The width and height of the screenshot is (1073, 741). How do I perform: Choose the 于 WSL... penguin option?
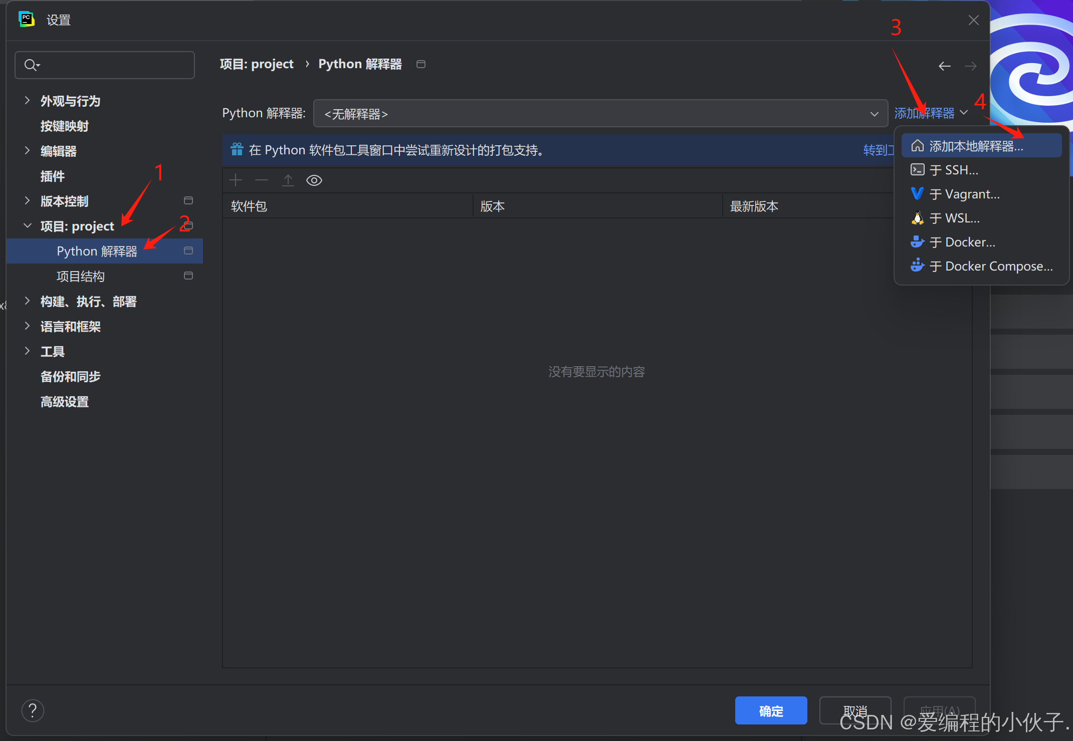954,218
